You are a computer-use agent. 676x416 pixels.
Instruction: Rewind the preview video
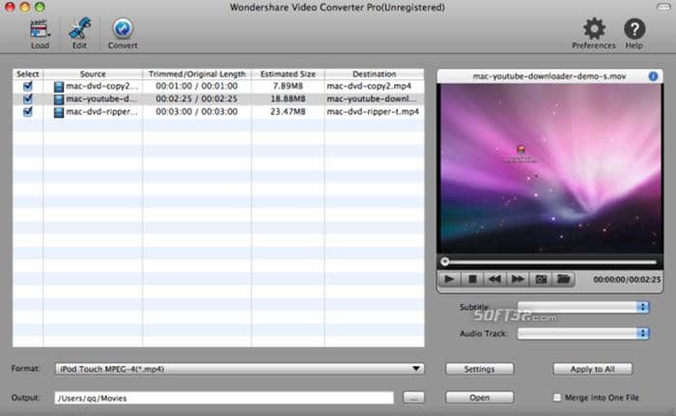pyautogui.click(x=494, y=279)
